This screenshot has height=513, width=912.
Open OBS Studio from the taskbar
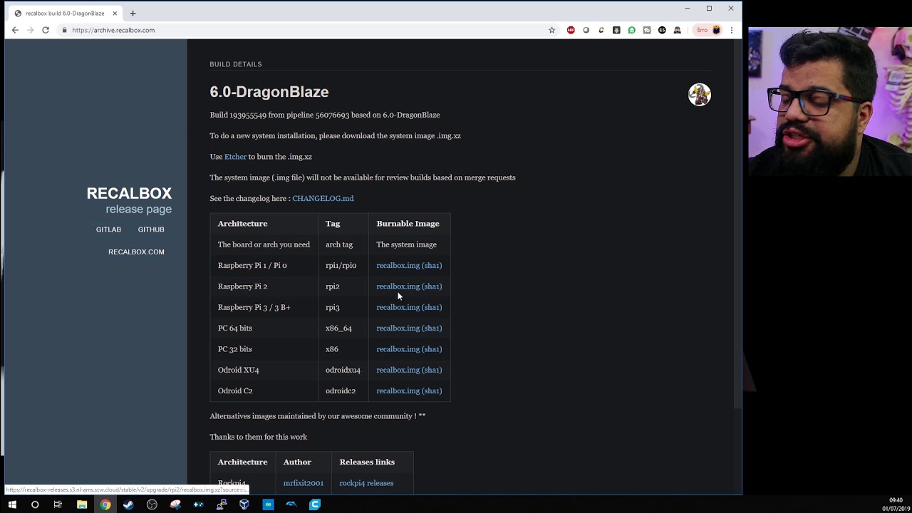click(152, 504)
